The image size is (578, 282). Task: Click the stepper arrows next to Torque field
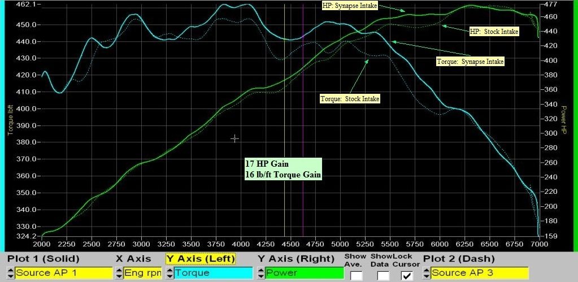(170, 273)
